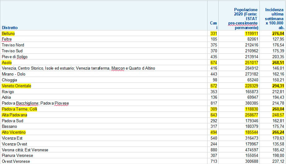Click the Ovest Veronese incidence 237,12
Image resolution: width=286 pixels, height=164 pixels.
click(x=278, y=162)
